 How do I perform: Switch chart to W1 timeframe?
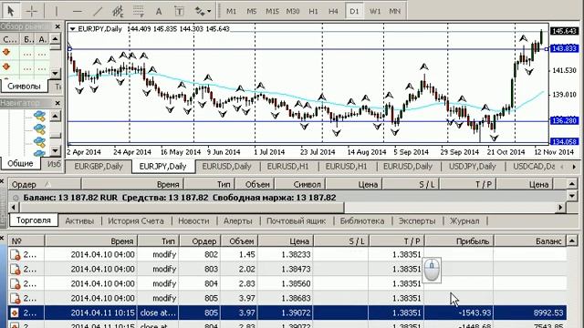pyautogui.click(x=375, y=11)
